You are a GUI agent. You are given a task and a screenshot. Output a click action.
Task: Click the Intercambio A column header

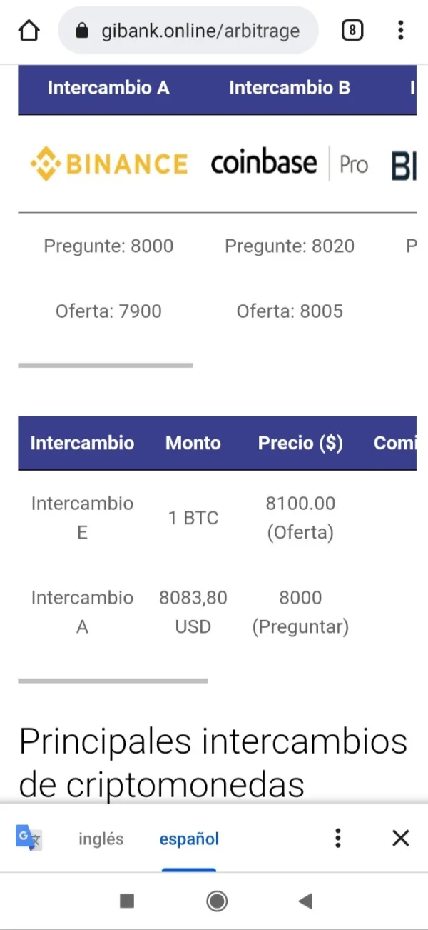tap(108, 88)
